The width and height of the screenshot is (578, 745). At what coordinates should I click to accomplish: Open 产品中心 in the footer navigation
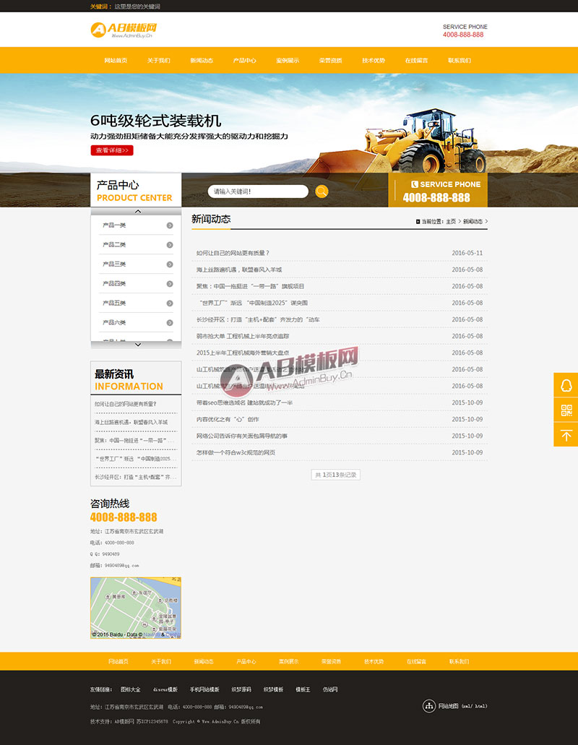(246, 661)
